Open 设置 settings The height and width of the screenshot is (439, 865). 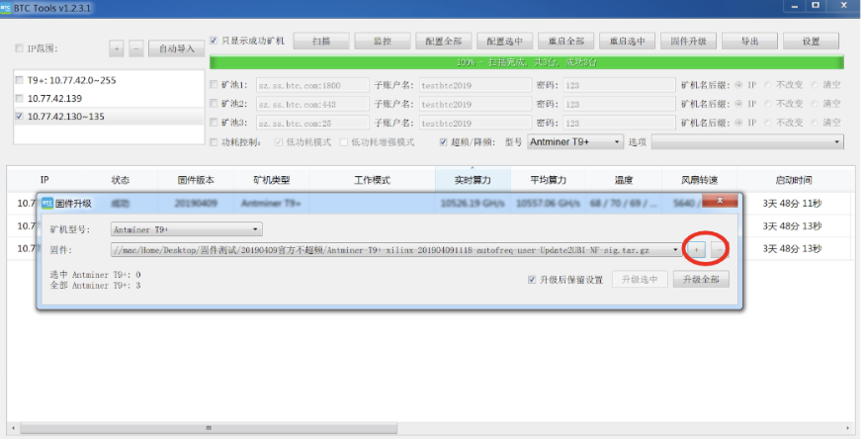click(x=811, y=42)
